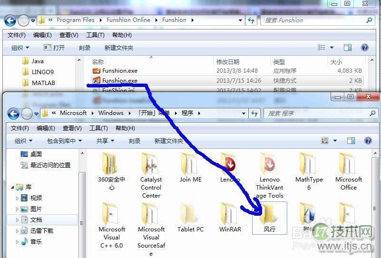
Task: Open 组织 dropdown in Funshion window
Action: tap(20, 48)
